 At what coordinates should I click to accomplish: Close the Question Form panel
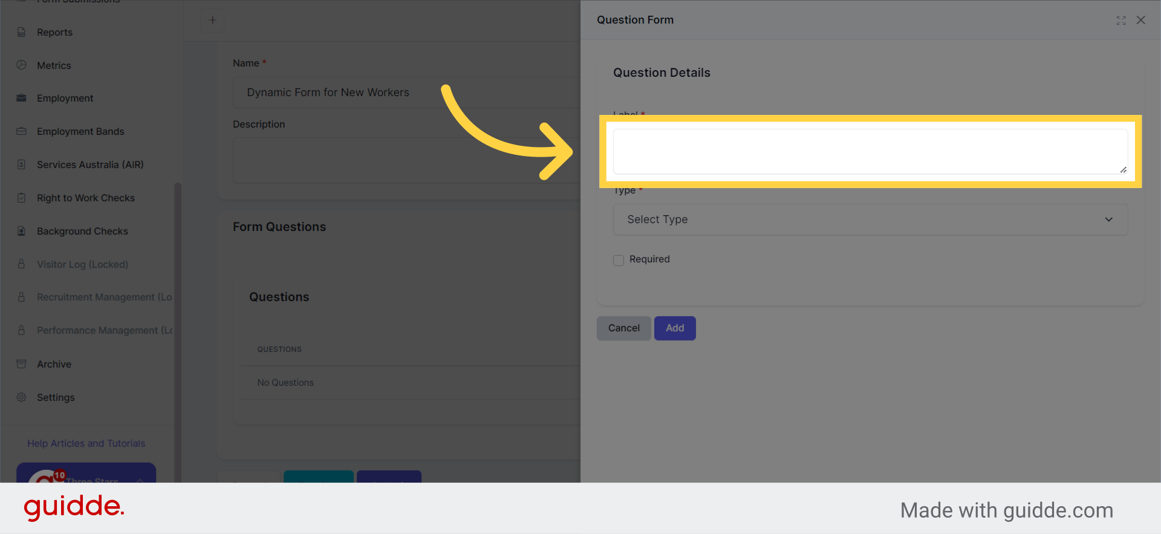(x=1141, y=20)
